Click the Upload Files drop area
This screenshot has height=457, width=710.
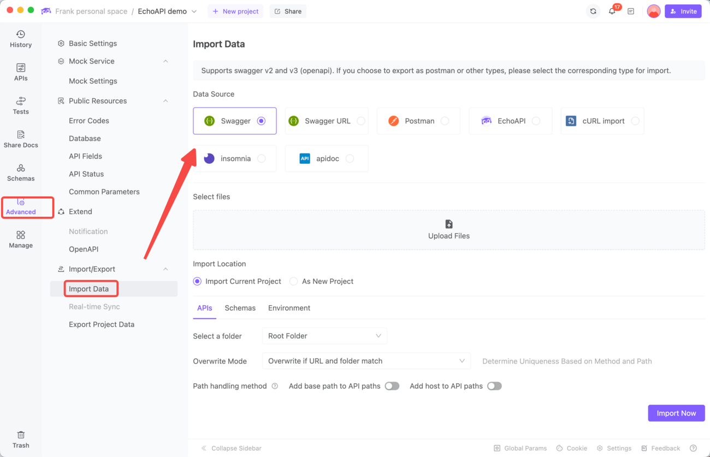tap(448, 230)
